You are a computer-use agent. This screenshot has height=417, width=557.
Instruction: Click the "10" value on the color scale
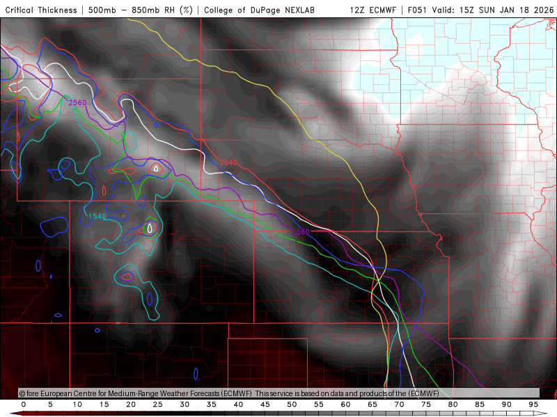[77, 404]
